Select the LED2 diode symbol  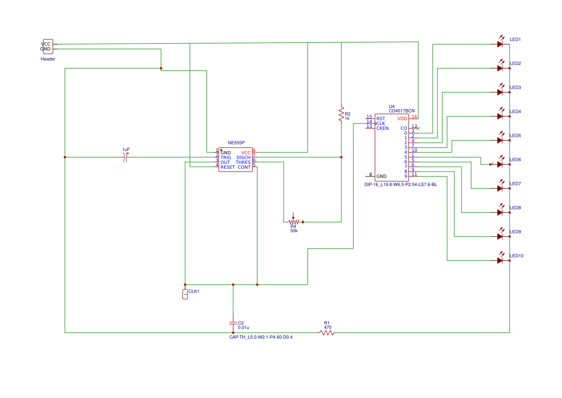coord(500,66)
